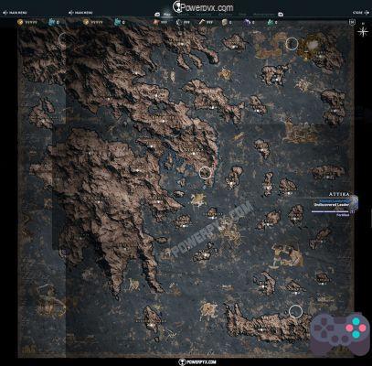
Task: Click the previous-tab bumper icon beside Map
Action: tap(157, 14)
